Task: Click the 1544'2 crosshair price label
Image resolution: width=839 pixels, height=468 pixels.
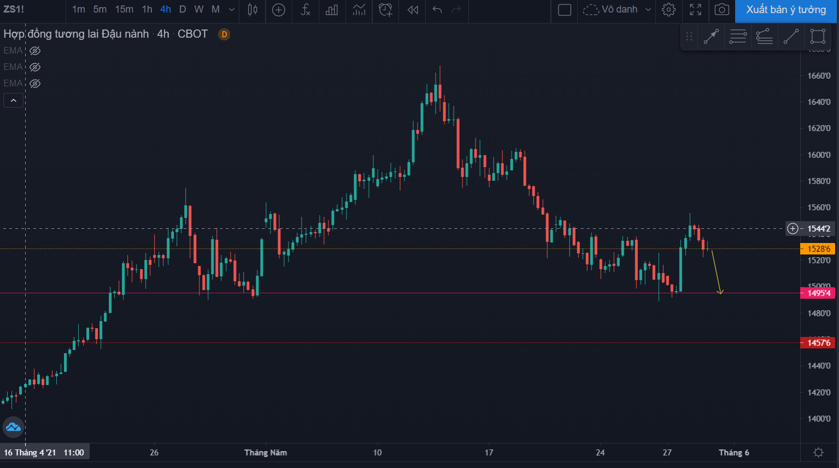Action: point(819,228)
